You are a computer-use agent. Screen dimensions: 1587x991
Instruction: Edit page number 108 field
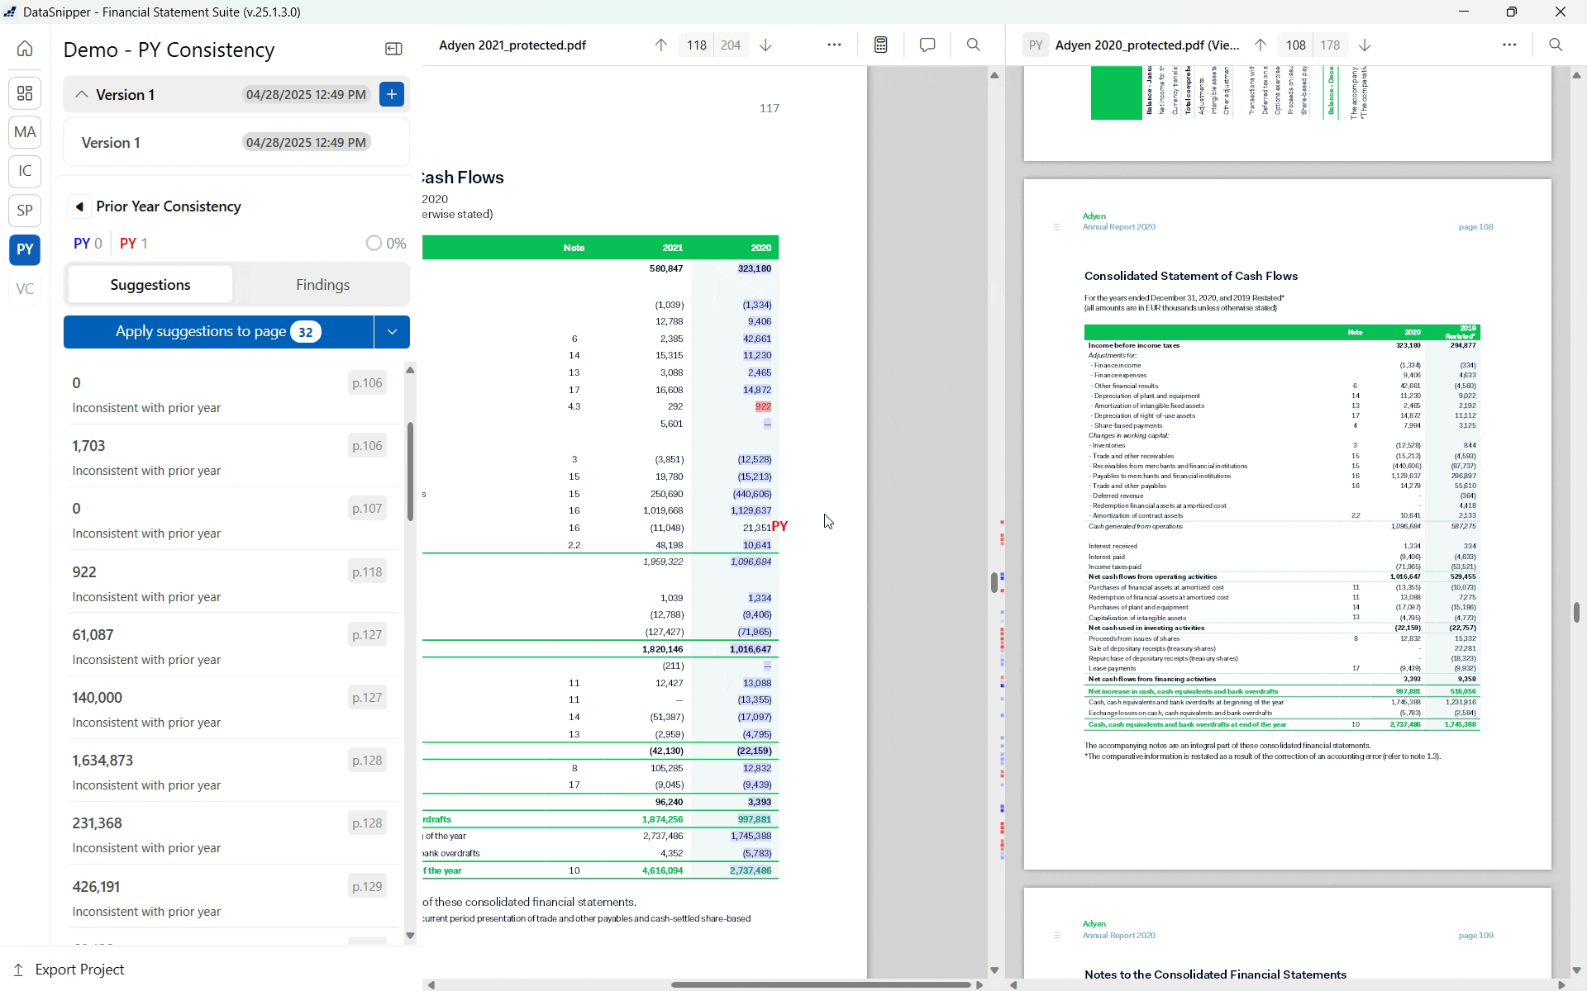[1296, 45]
